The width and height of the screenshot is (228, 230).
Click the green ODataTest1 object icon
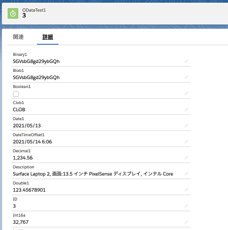pyautogui.click(x=13, y=13)
